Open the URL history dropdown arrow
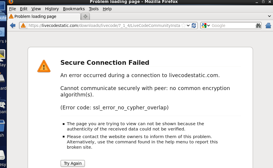This screenshot has width=273, height=168. [188, 26]
